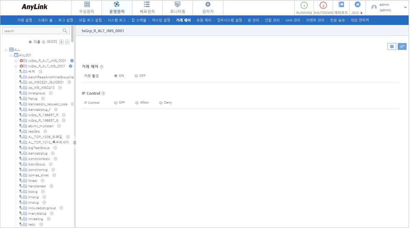410x229 pixels.
Task: Choose the 아이디 radio in the tree panel
Action: pyautogui.click(x=44, y=42)
